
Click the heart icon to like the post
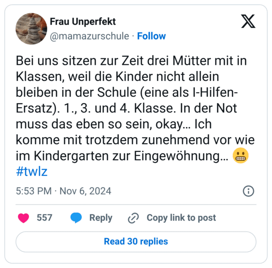click(24, 218)
